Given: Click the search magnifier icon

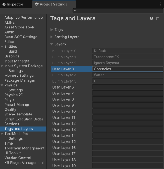Looking at the screenshot, I should (x=75, y=11).
